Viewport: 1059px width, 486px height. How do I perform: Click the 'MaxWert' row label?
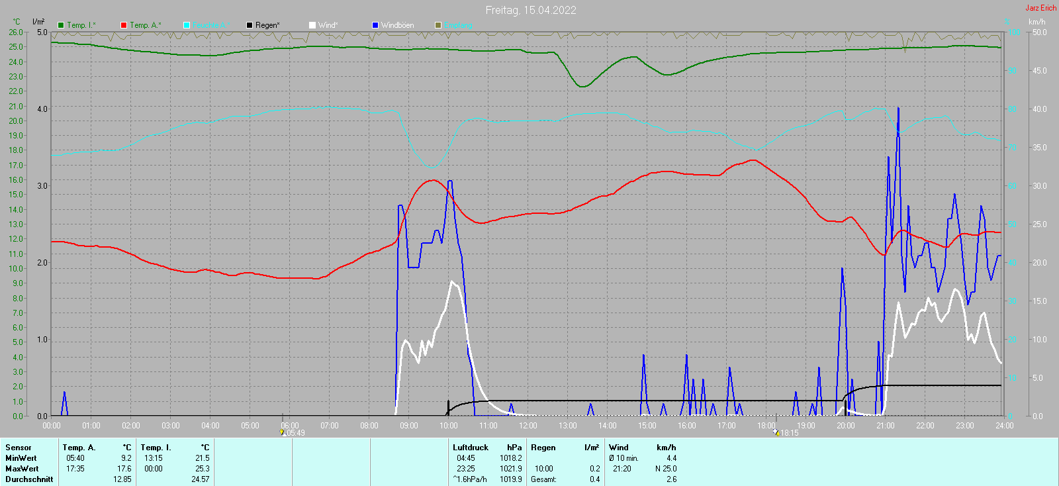[22, 469]
